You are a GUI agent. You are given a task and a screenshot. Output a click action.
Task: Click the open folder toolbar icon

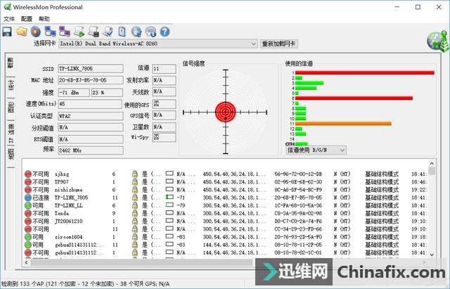[21, 31]
